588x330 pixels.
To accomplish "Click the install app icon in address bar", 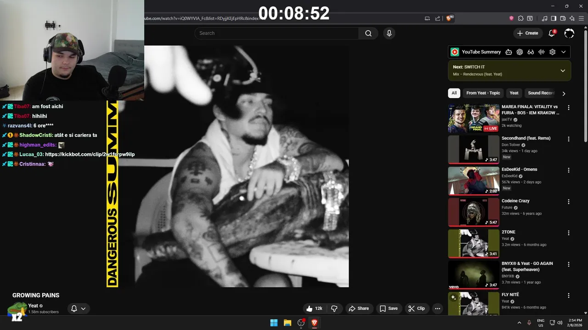I will (427, 18).
